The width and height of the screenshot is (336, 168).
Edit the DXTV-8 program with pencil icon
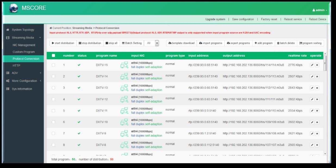[312, 145]
